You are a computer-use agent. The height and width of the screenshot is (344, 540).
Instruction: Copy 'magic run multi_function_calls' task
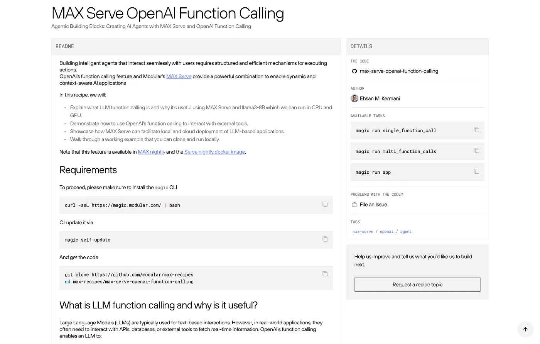point(477,151)
